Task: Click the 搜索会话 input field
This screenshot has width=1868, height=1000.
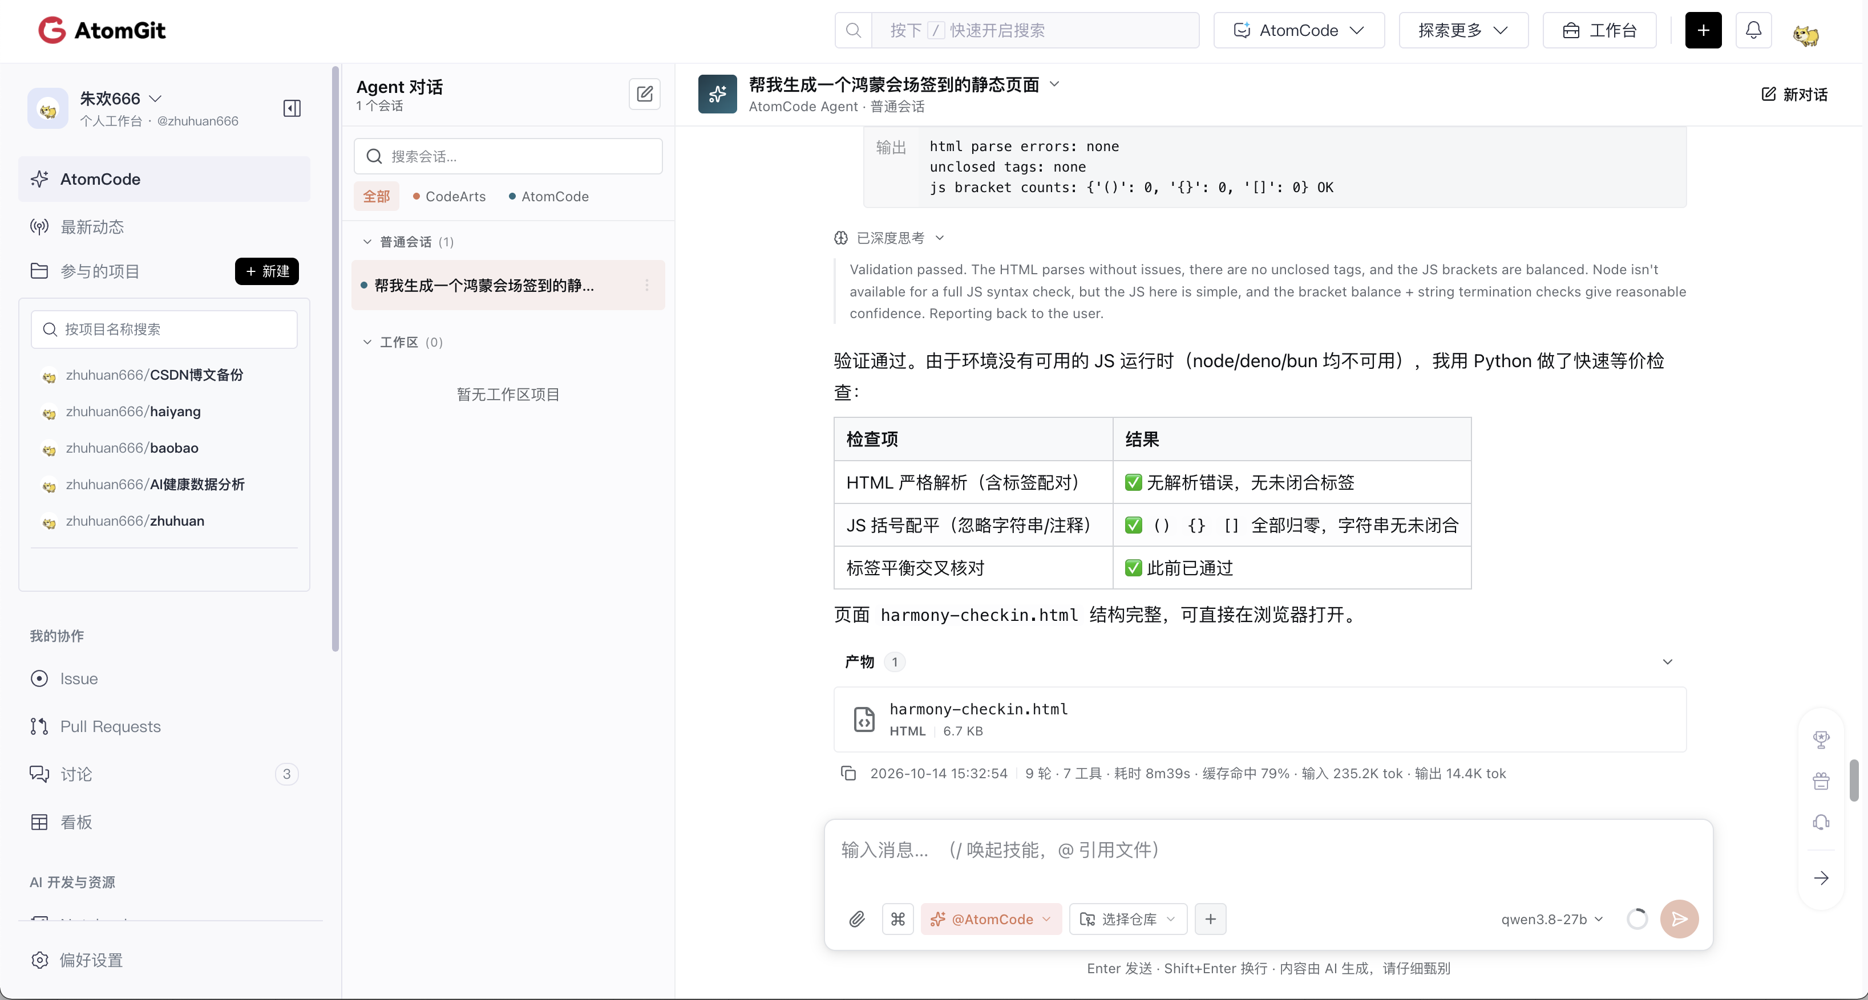Action: pos(508,156)
